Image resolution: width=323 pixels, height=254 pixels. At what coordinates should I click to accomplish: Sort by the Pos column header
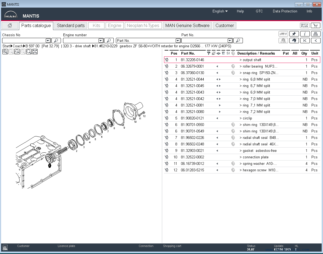174,53
